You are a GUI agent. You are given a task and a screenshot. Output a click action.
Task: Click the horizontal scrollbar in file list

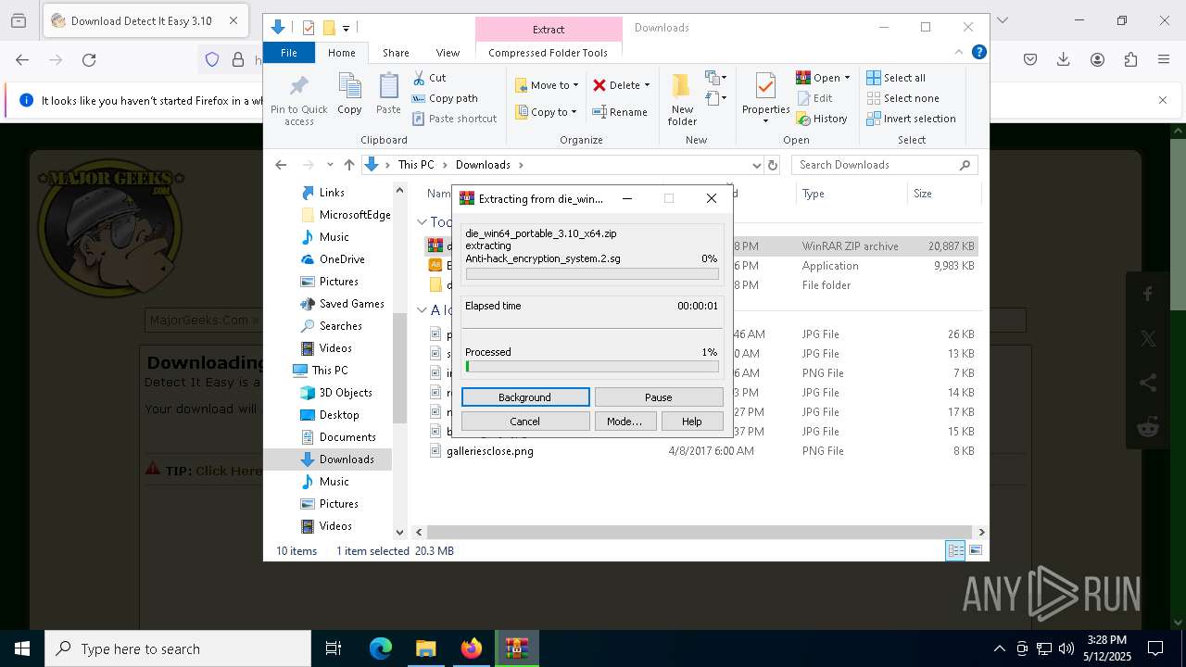tap(700, 532)
